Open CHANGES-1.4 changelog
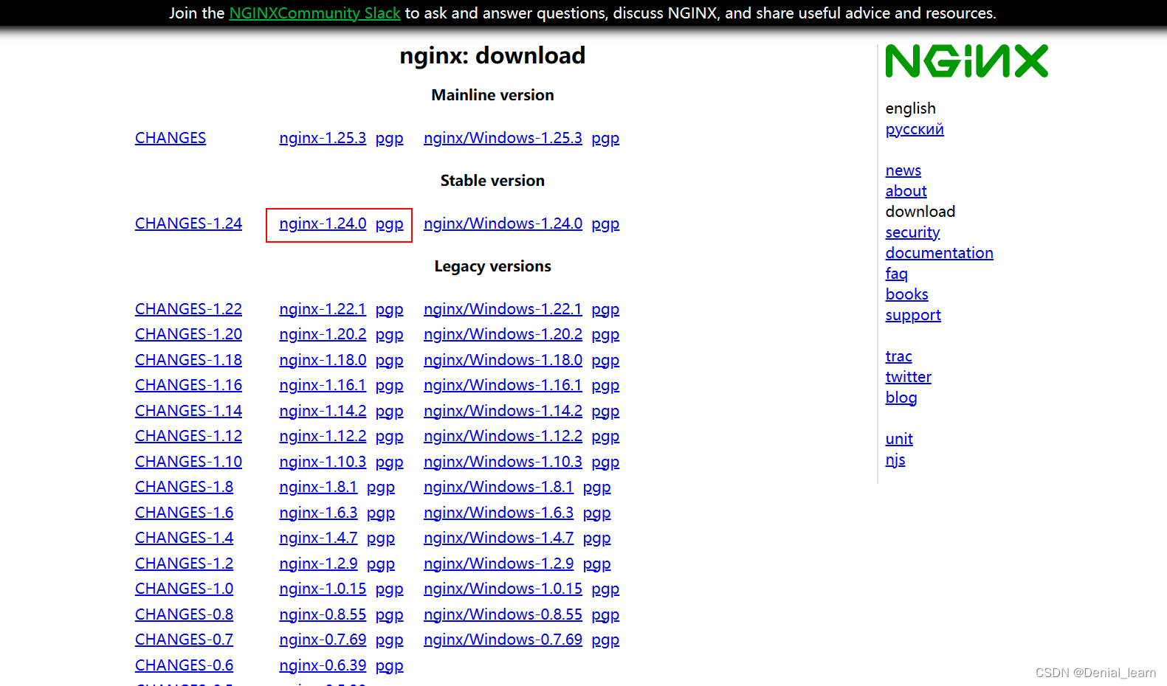Screen dimensions: 1167x686 pyautogui.click(x=184, y=538)
